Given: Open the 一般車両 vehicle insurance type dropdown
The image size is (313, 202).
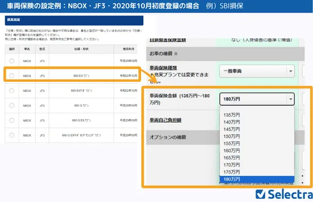Looking at the screenshot, I should pos(257,71).
